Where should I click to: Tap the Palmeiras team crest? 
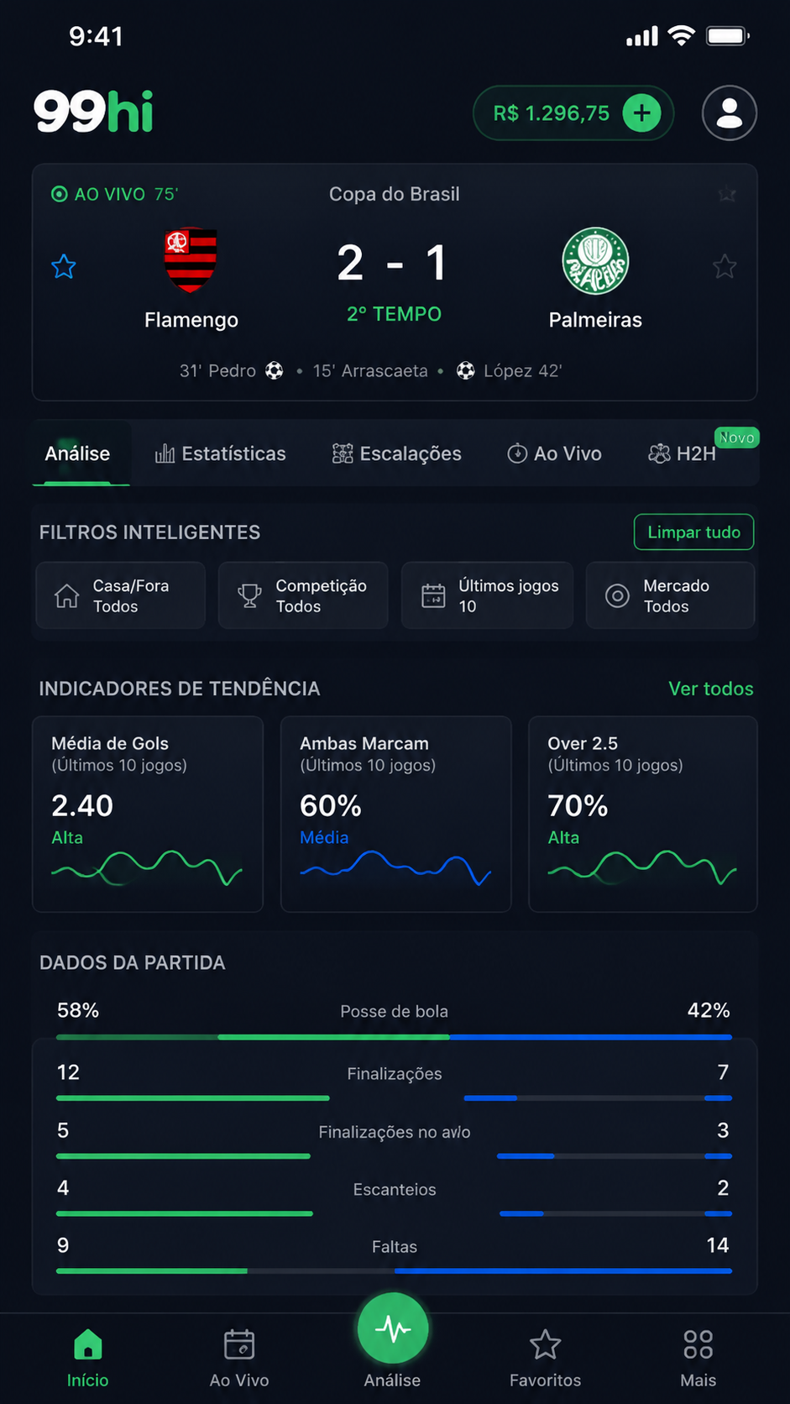pyautogui.click(x=595, y=261)
